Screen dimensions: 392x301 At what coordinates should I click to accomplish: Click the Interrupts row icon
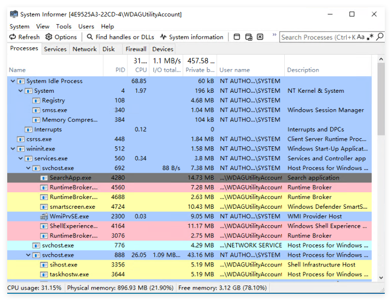pos(28,130)
